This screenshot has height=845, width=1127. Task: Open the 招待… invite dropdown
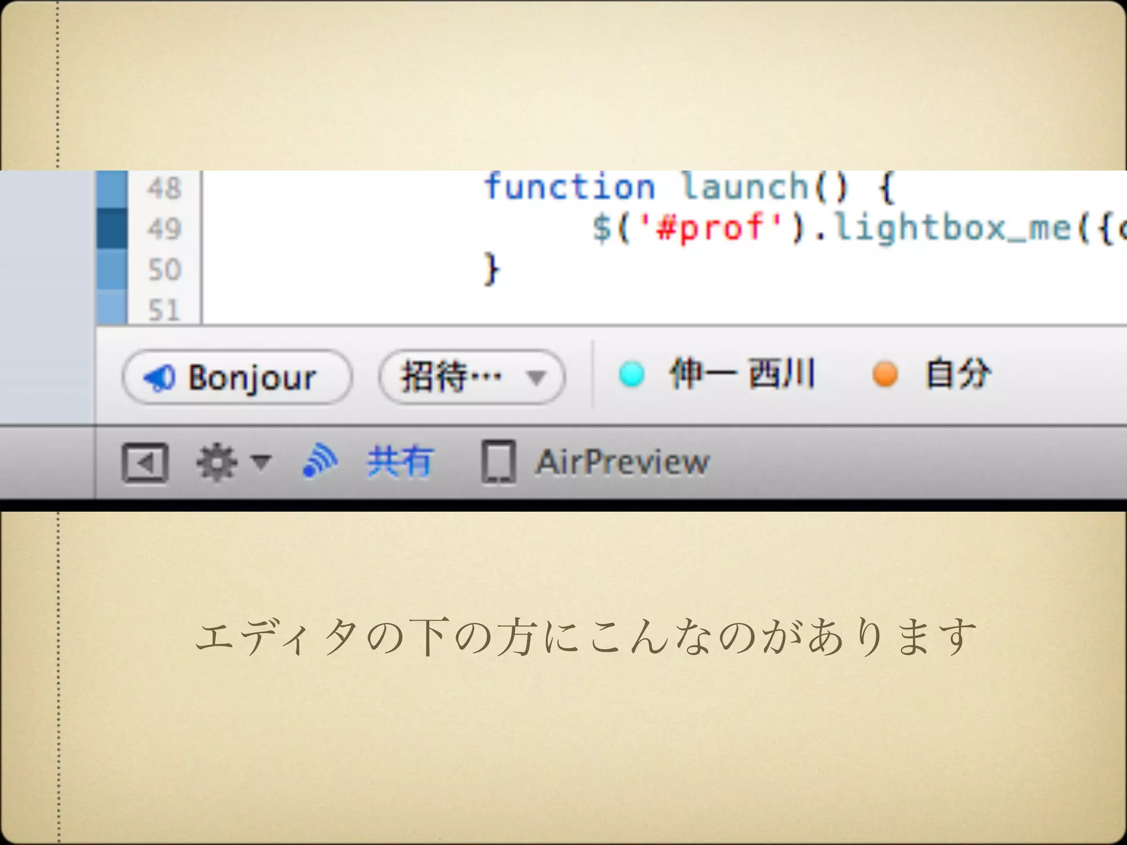coord(472,377)
